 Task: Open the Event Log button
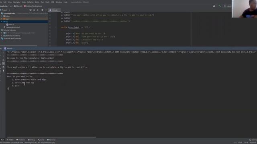tap(253, 140)
